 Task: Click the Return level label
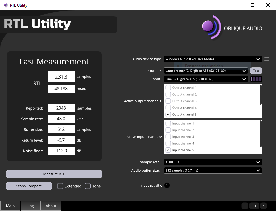coord(32,140)
